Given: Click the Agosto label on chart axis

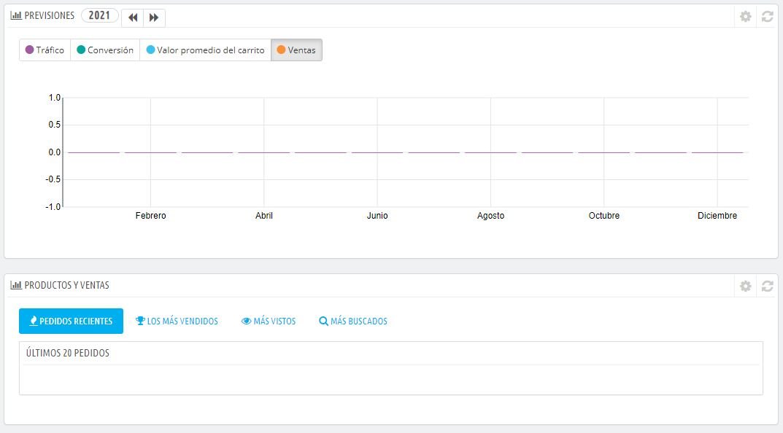Looking at the screenshot, I should [x=491, y=216].
